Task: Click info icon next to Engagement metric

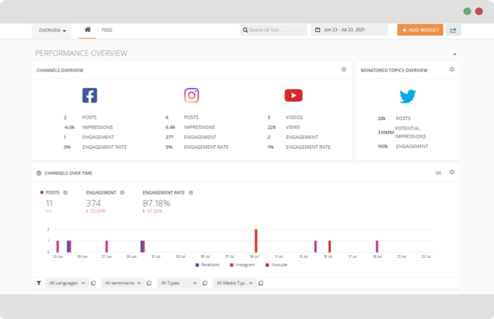Action: [122, 192]
